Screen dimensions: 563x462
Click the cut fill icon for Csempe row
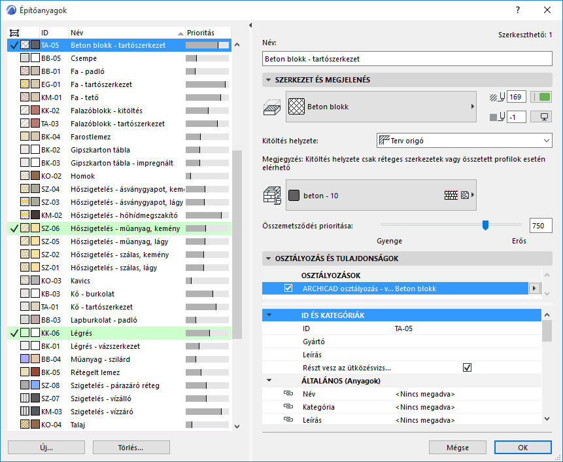(25, 58)
